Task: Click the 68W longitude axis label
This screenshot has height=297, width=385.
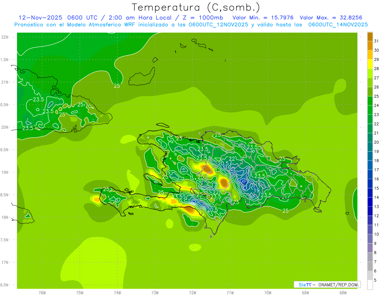Action: 343,293
